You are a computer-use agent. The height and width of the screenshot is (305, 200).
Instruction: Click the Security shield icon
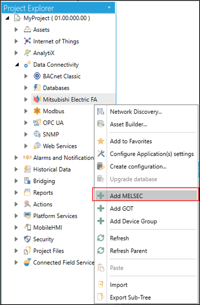point(27,239)
